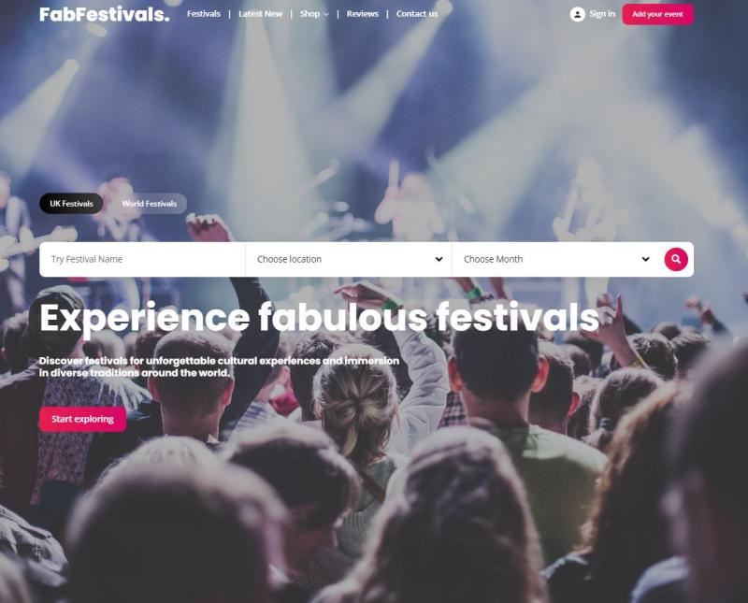Open the Reviews page
This screenshot has height=603, width=748.
pyautogui.click(x=363, y=14)
